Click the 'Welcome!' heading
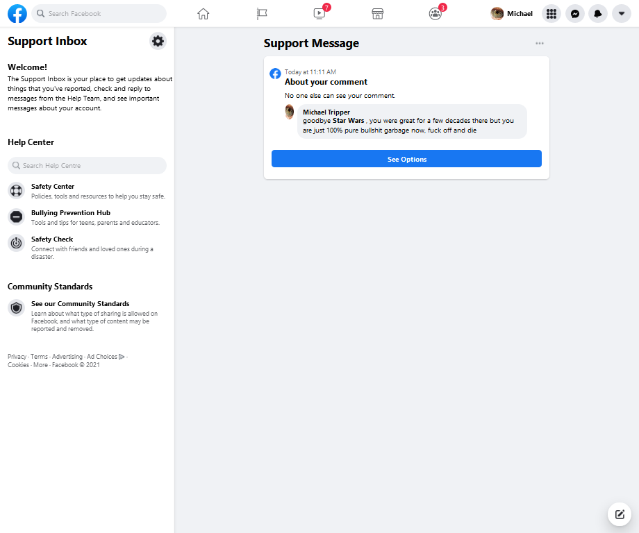The image size is (639, 533). click(27, 67)
